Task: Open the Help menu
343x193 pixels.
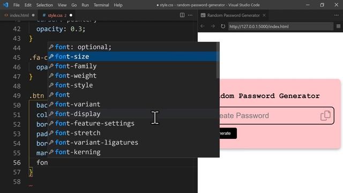Action: click(118, 5)
